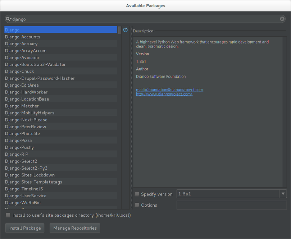Select Django-Pushy package

pos(61,147)
